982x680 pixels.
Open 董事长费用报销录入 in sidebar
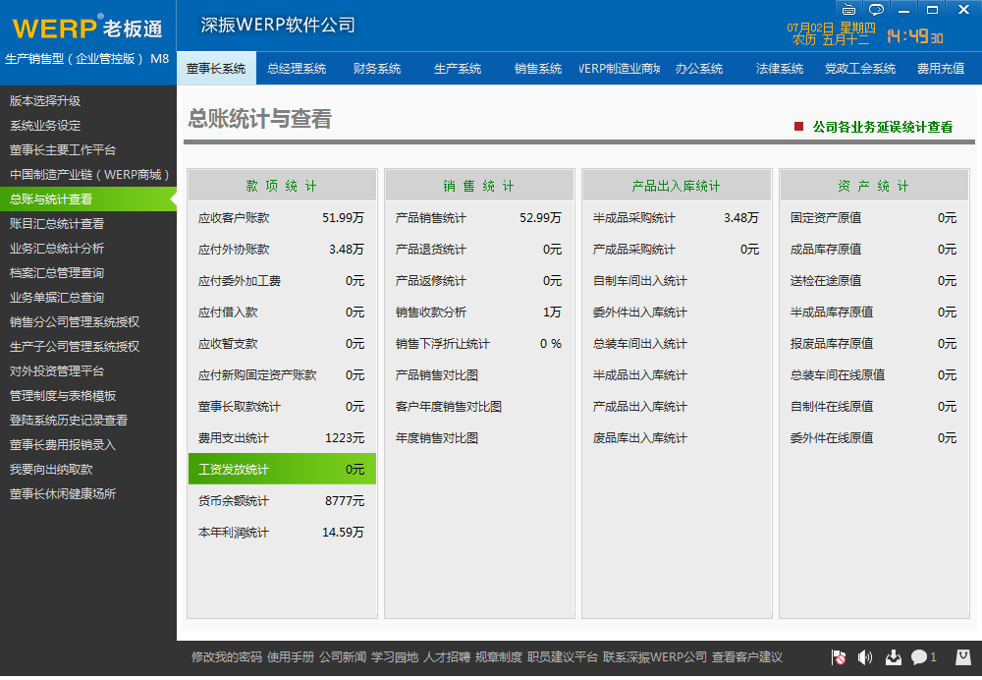pyautogui.click(x=88, y=444)
